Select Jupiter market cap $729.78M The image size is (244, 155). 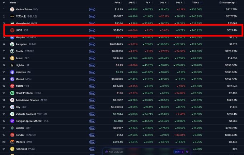[231, 128]
